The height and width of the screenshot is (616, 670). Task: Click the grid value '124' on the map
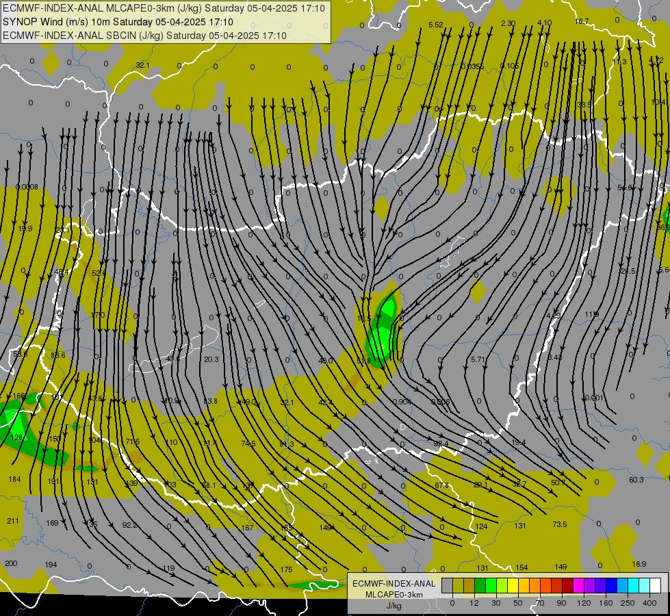click(x=482, y=526)
